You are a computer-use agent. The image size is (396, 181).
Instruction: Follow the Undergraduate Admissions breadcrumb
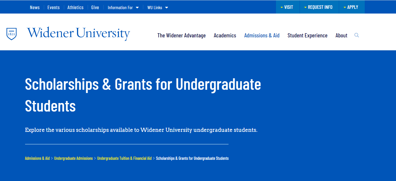(73, 158)
